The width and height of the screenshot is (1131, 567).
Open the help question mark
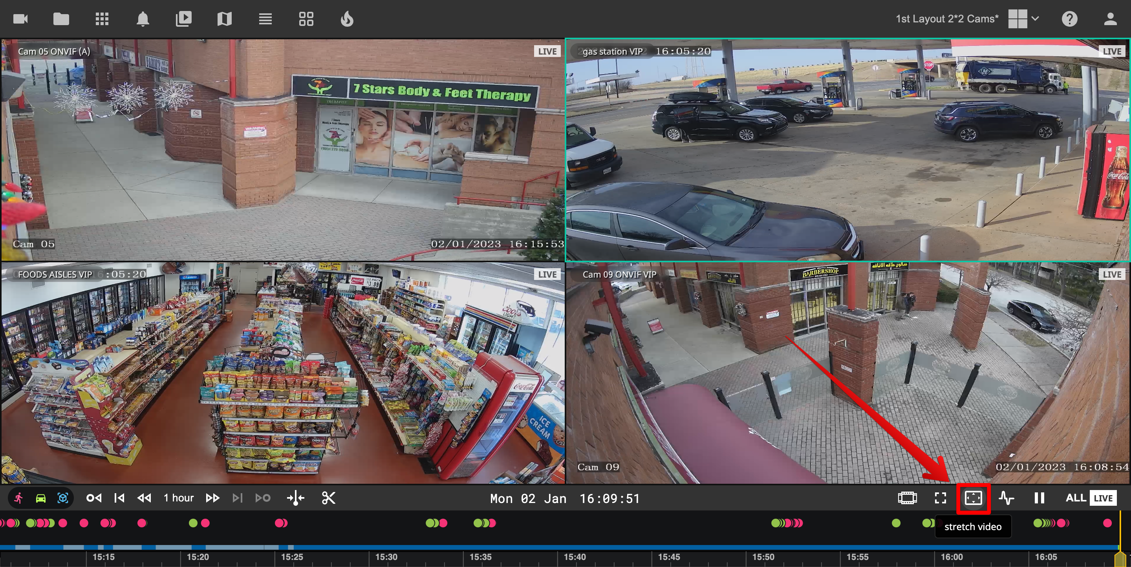pyautogui.click(x=1069, y=19)
